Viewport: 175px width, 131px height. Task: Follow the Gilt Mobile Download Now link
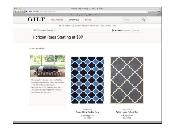[x=110, y=26]
